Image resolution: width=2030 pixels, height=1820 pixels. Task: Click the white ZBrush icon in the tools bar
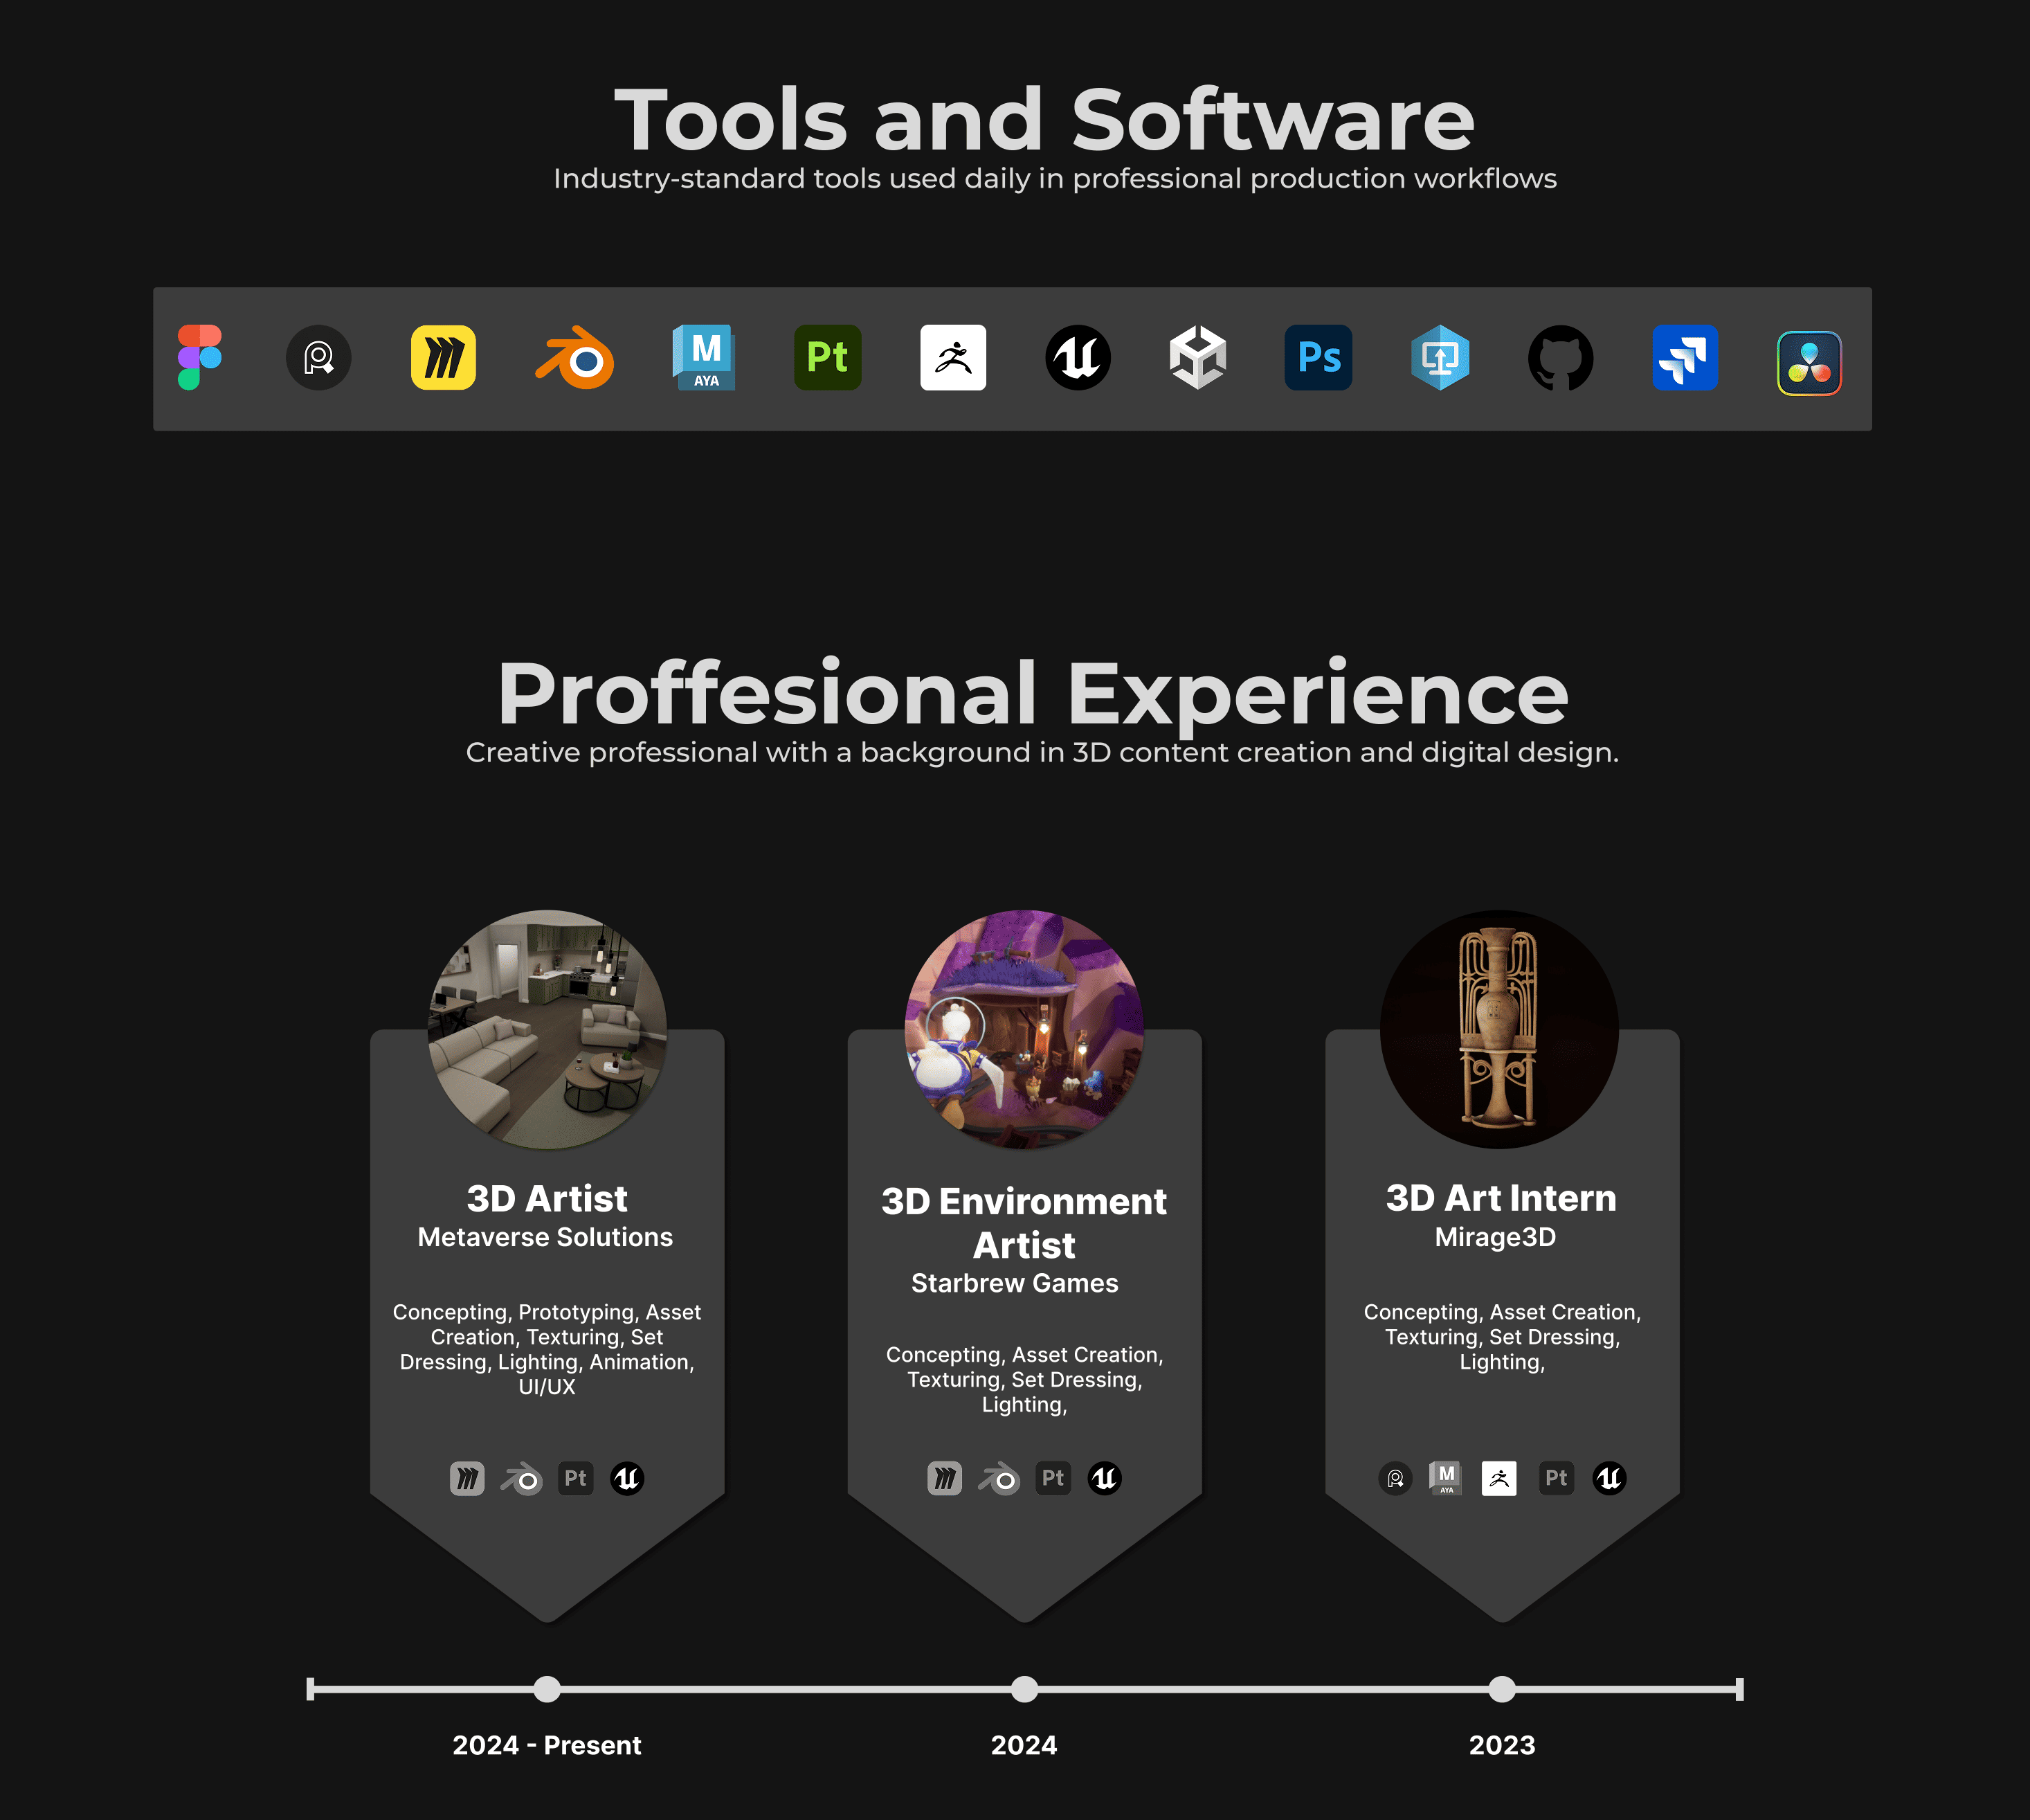click(x=952, y=357)
